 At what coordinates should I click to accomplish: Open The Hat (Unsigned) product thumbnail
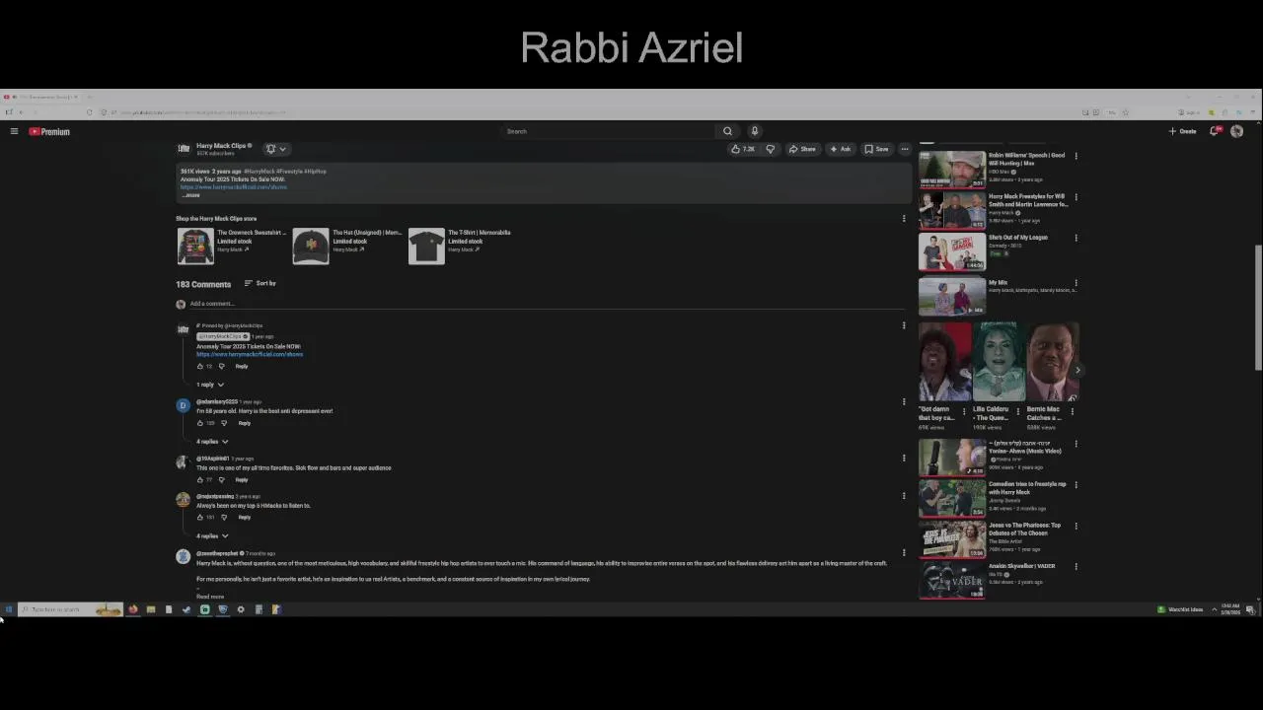coord(311,246)
